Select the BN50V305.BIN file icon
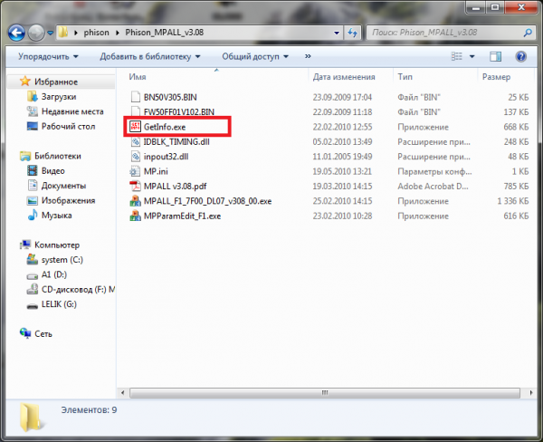 coord(135,97)
